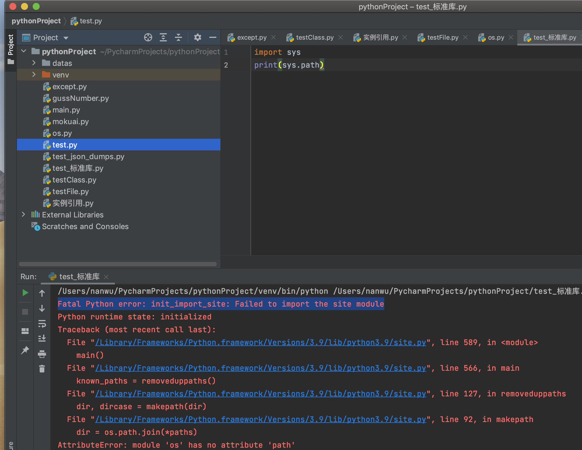Open the Project view dropdown

coord(66,38)
